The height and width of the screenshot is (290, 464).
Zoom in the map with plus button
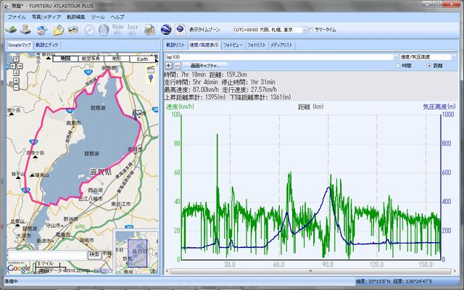point(16,80)
